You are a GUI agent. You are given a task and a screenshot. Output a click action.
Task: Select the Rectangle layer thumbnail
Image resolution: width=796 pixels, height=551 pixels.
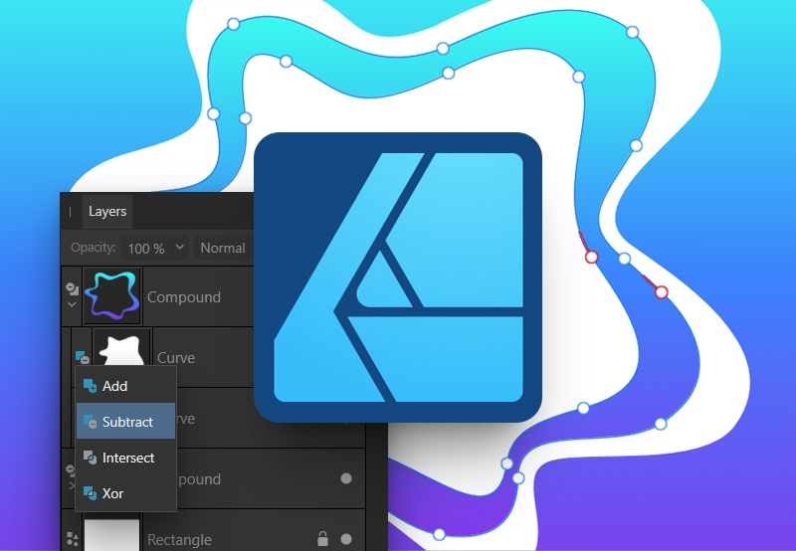[112, 534]
